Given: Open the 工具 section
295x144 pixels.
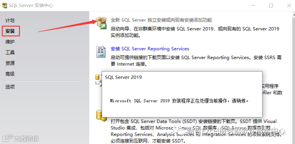Looking at the screenshot, I should coord(10,53).
